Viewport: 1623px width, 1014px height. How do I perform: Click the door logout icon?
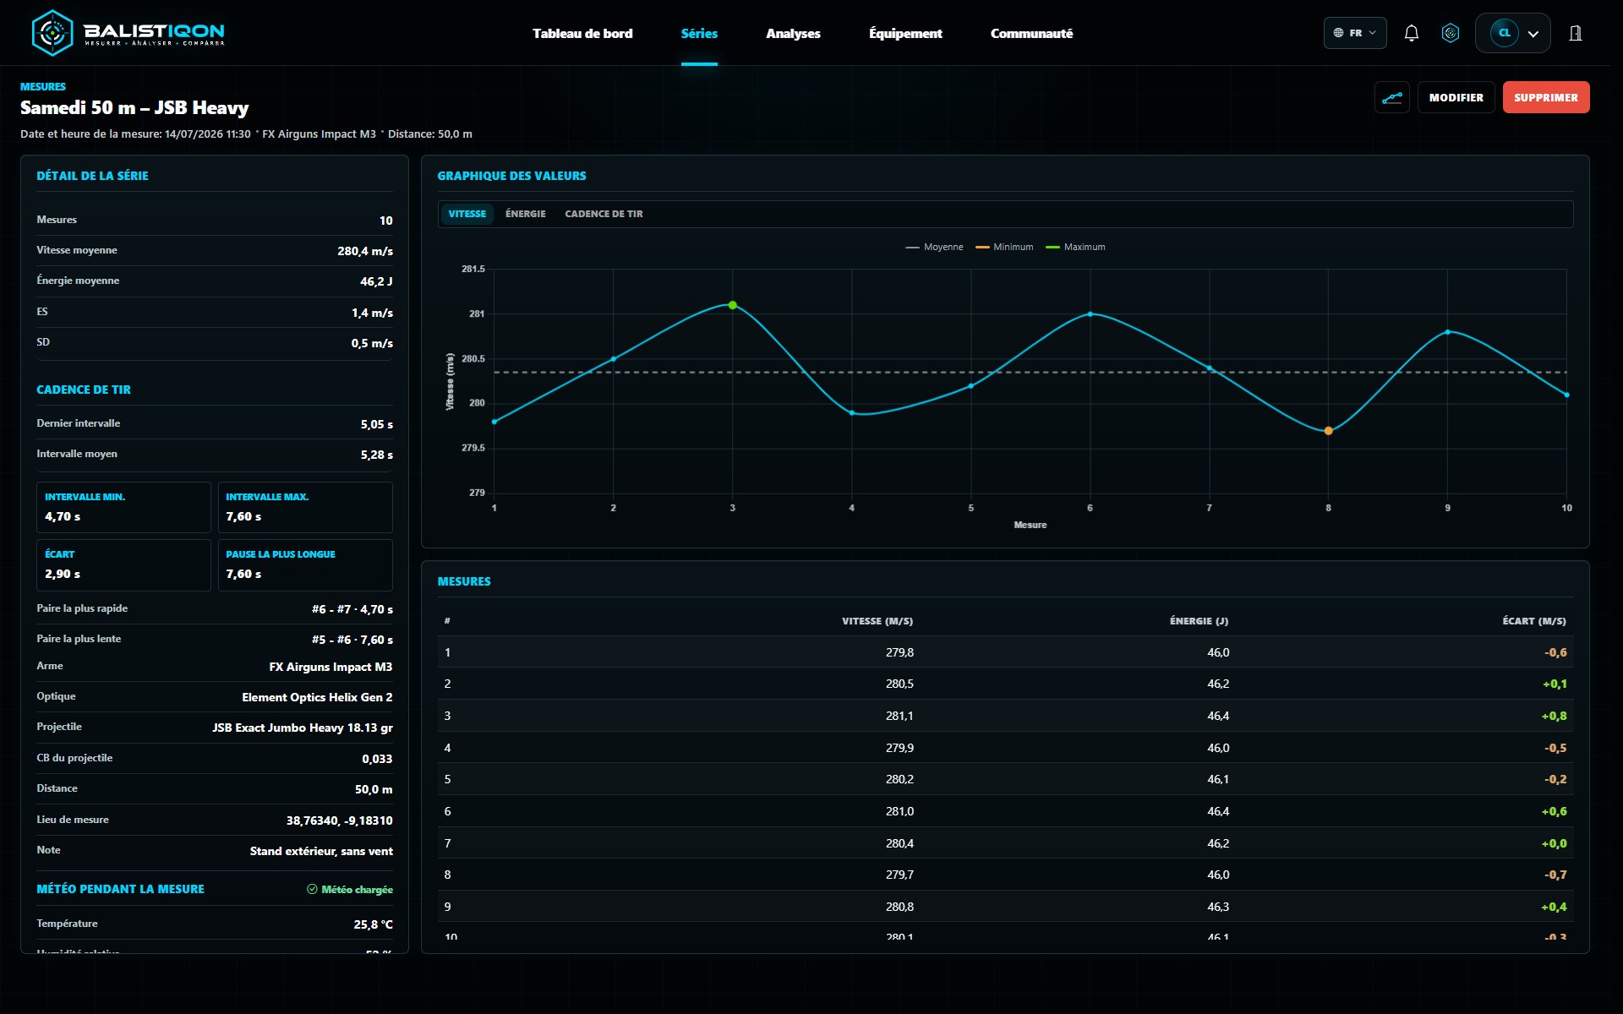tap(1575, 33)
